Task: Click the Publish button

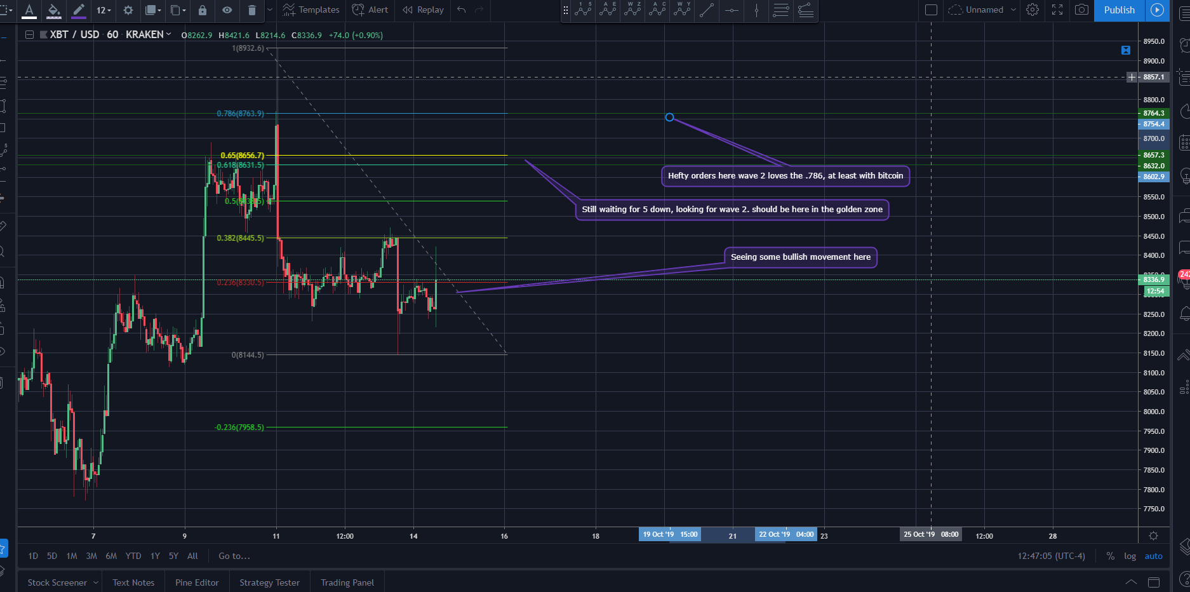Action: click(1119, 10)
